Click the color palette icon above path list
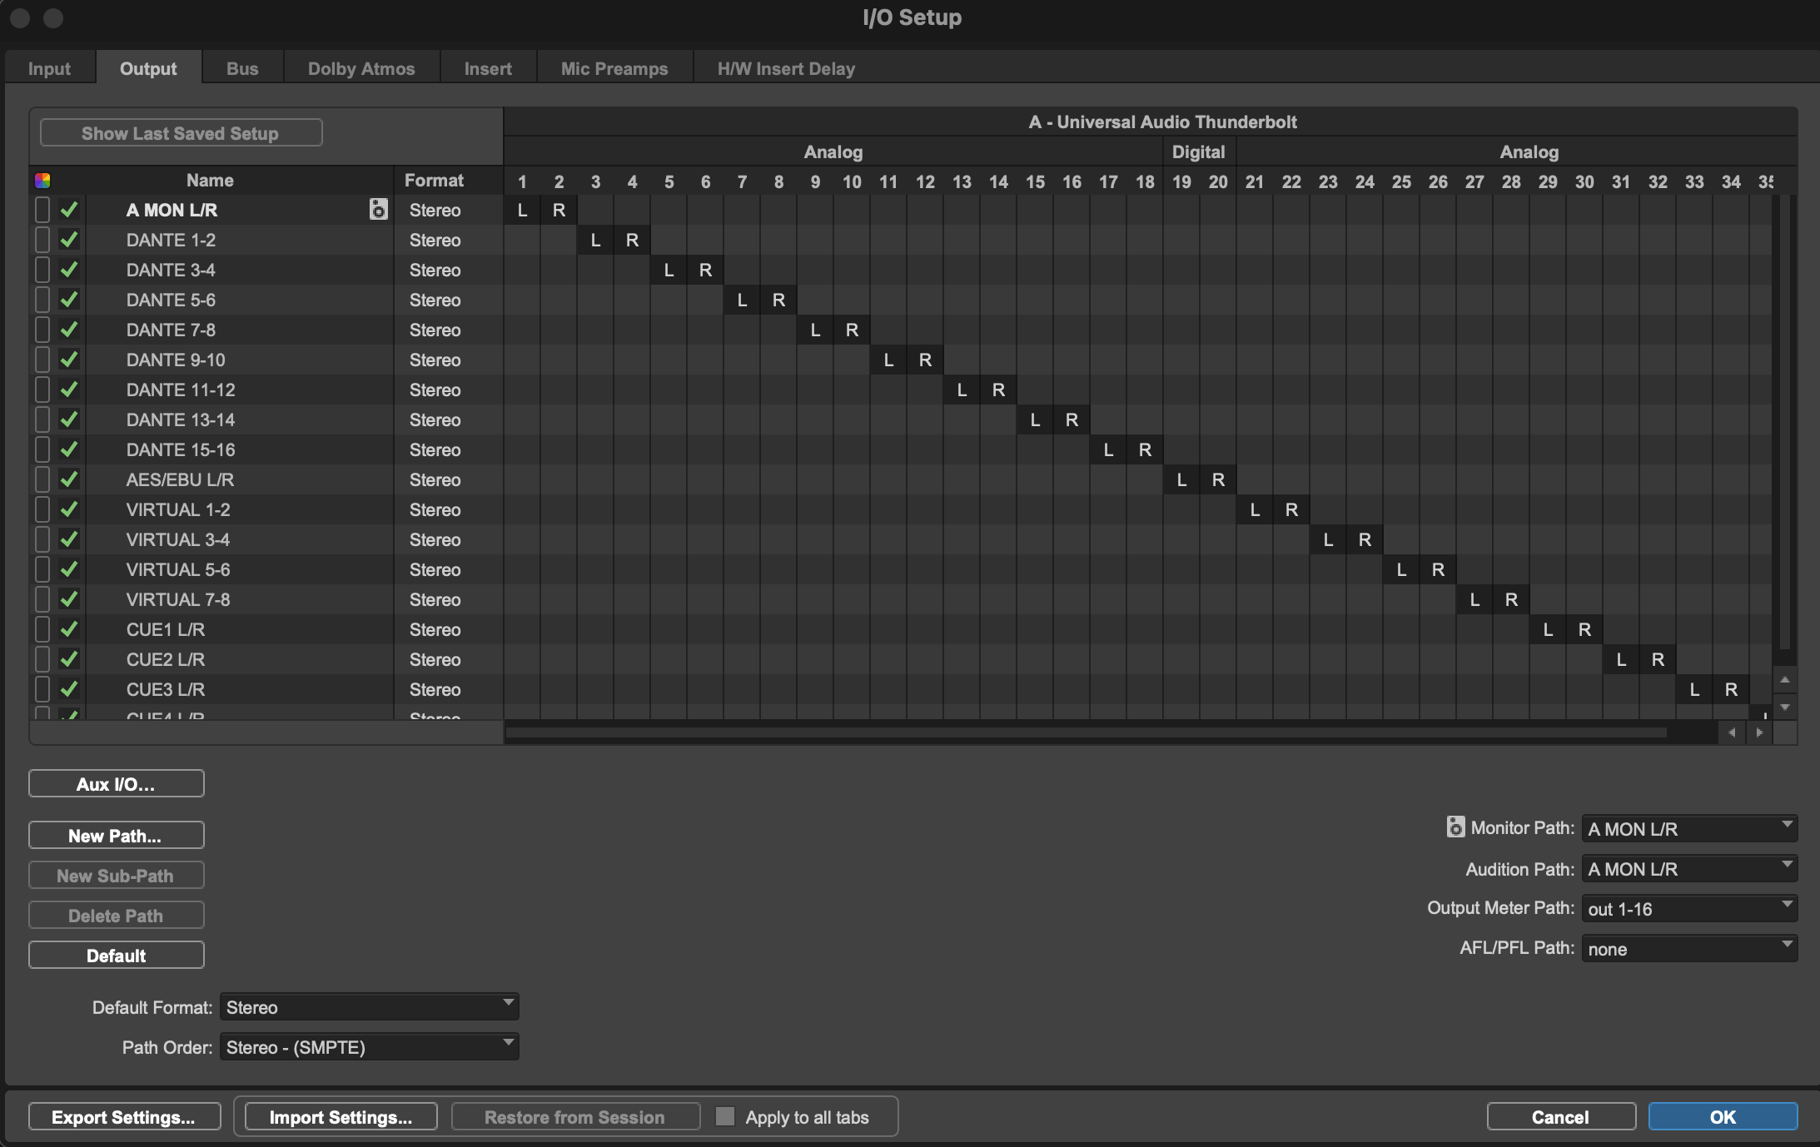The image size is (1820, 1147). pyautogui.click(x=42, y=181)
